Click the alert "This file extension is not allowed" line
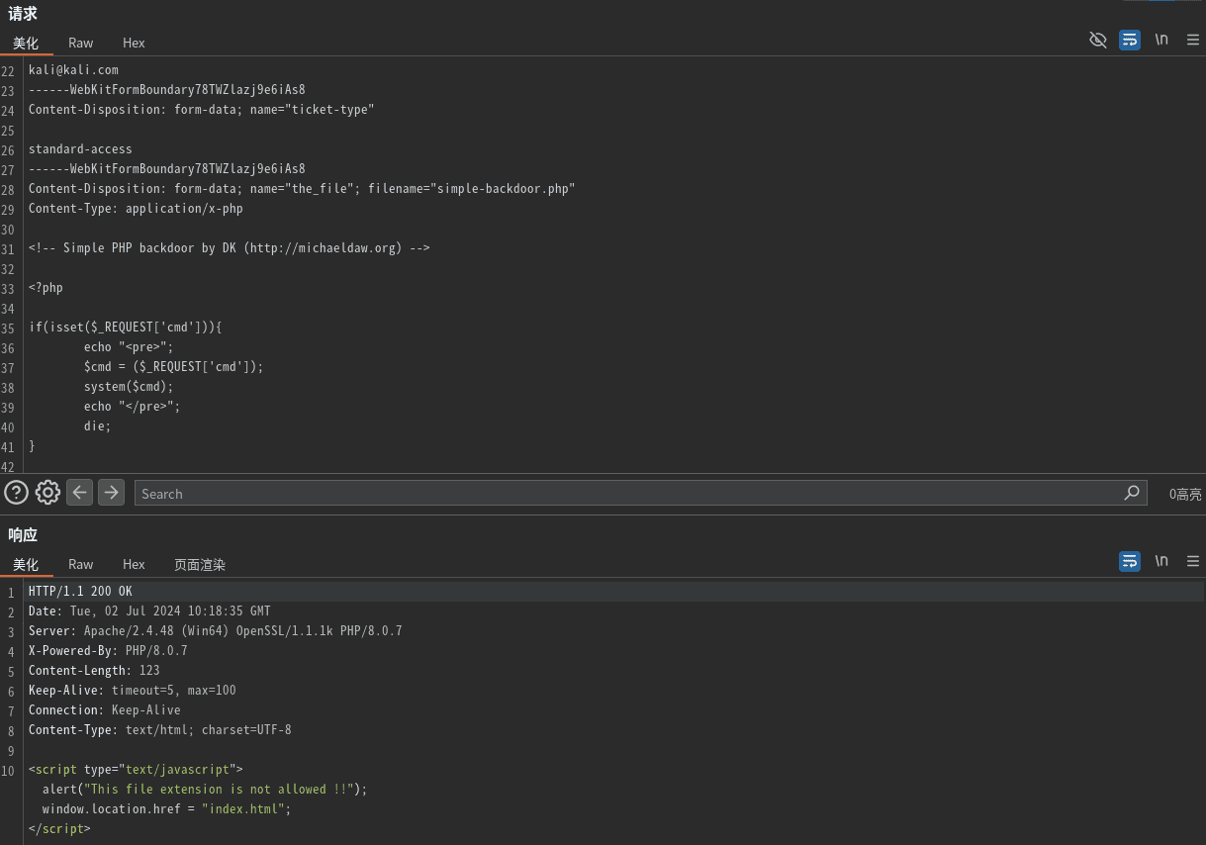This screenshot has width=1206, height=845. point(205,790)
